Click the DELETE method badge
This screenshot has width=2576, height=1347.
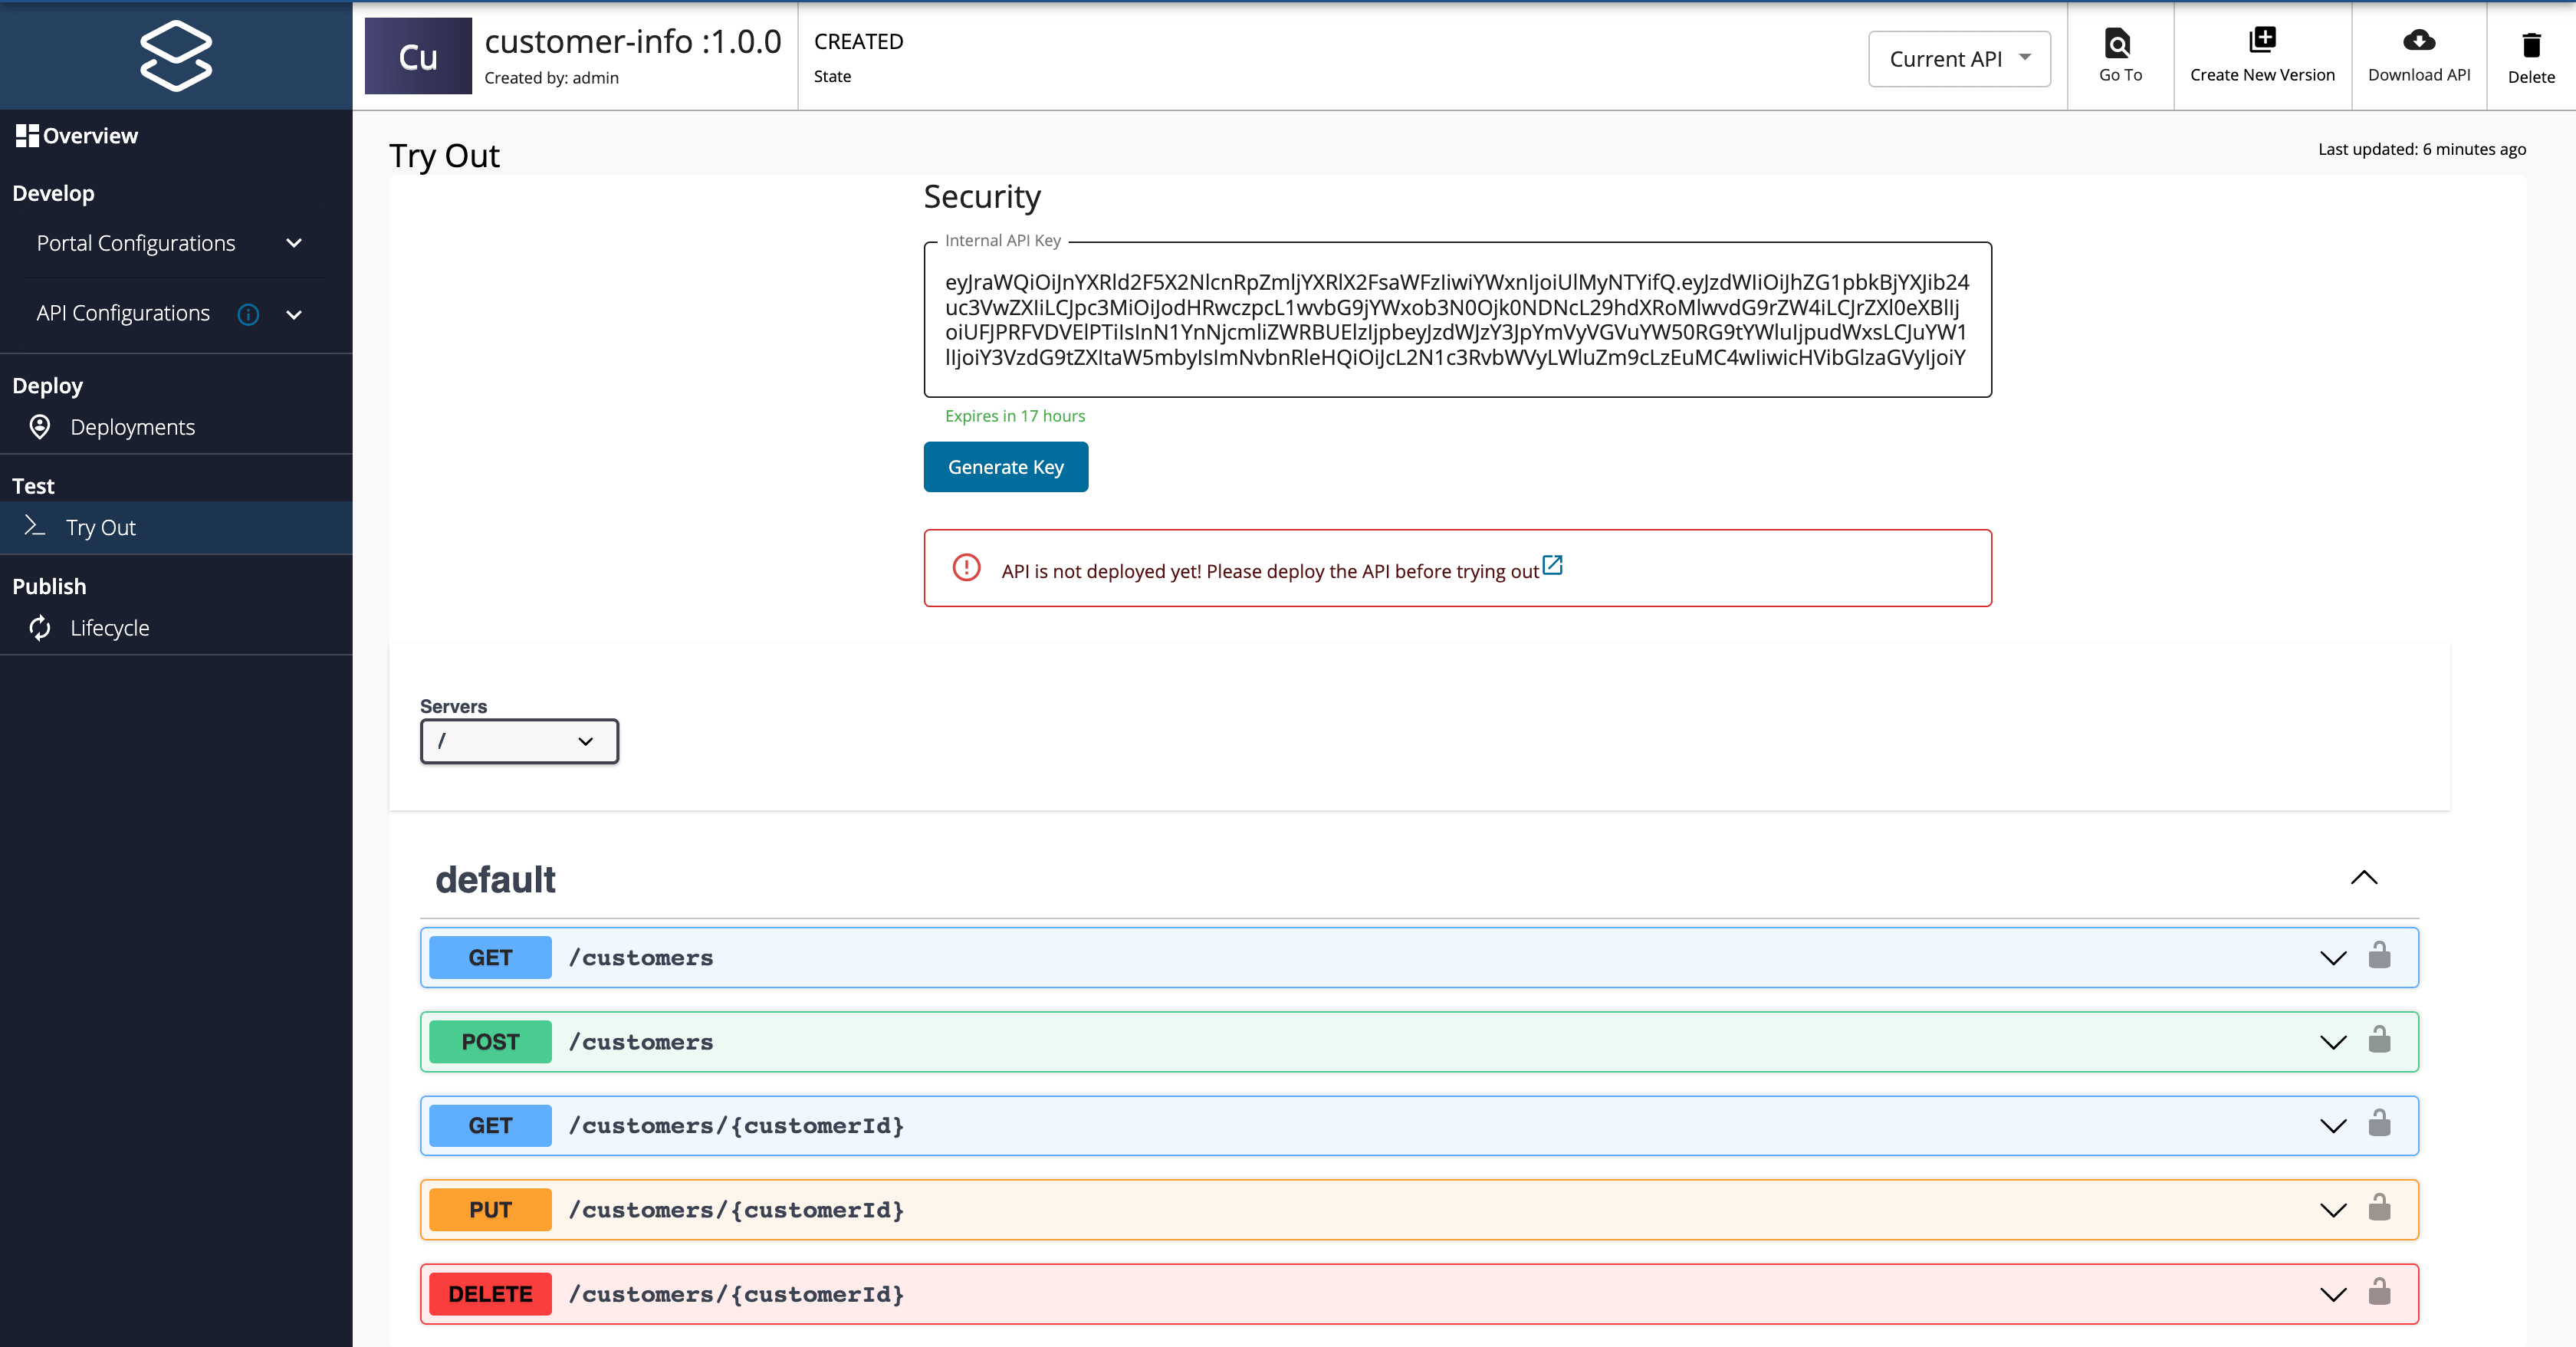[x=490, y=1294]
